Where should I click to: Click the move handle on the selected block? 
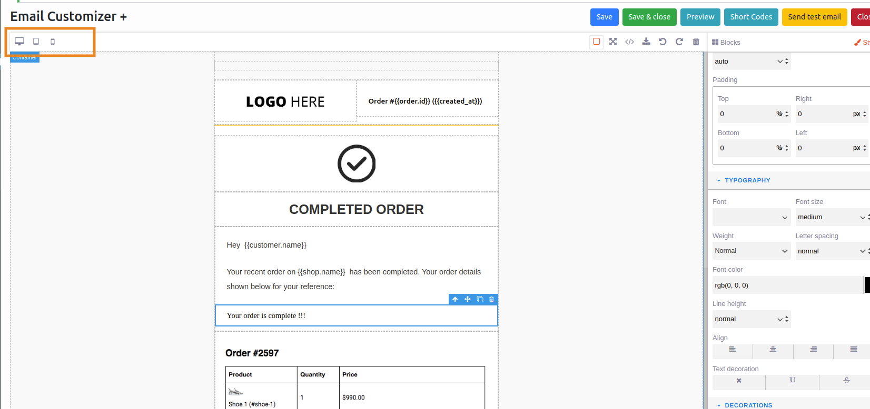point(467,299)
